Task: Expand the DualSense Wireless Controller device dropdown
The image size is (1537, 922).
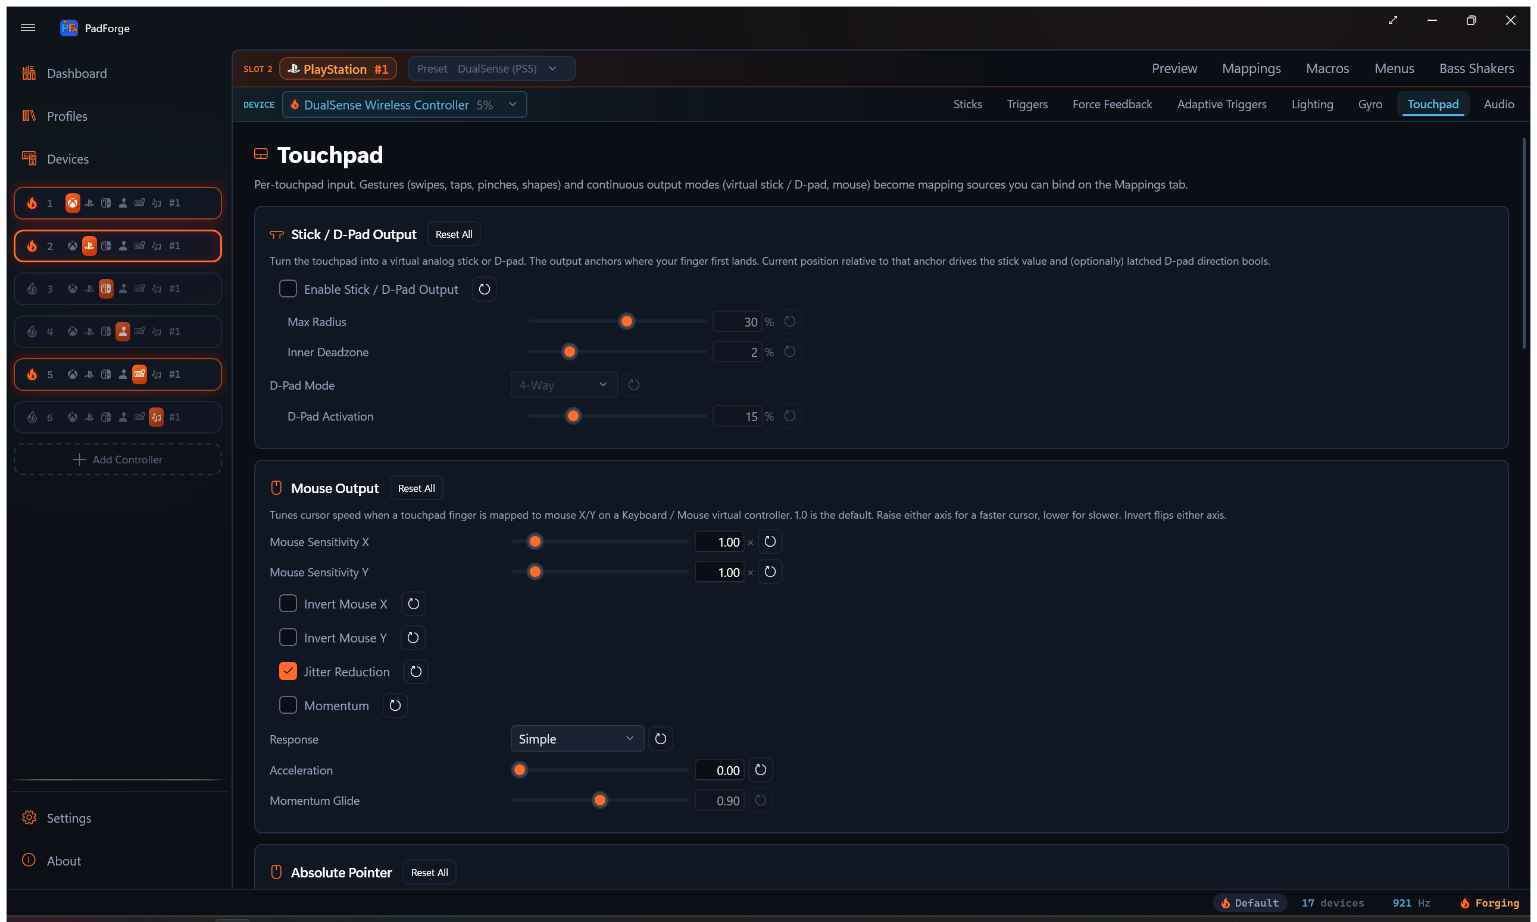Action: point(404,104)
